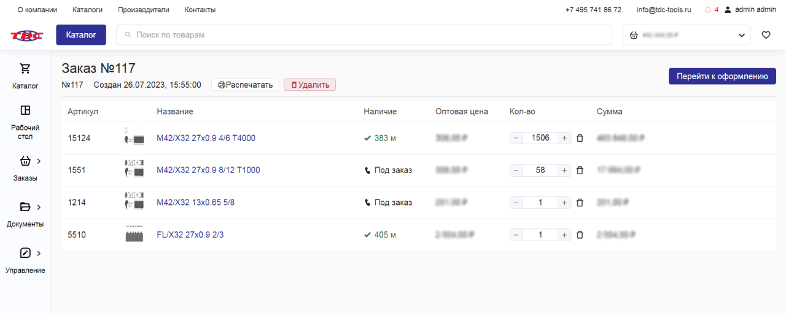786x313 pixels.
Task: Click the Удалить order button
Action: pos(309,85)
